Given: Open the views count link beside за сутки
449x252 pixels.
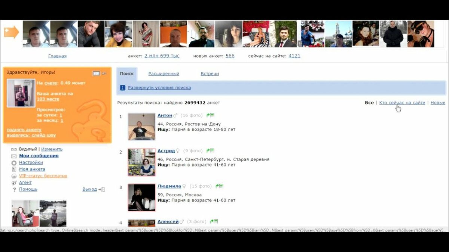Looking at the screenshot, I should point(61,115).
